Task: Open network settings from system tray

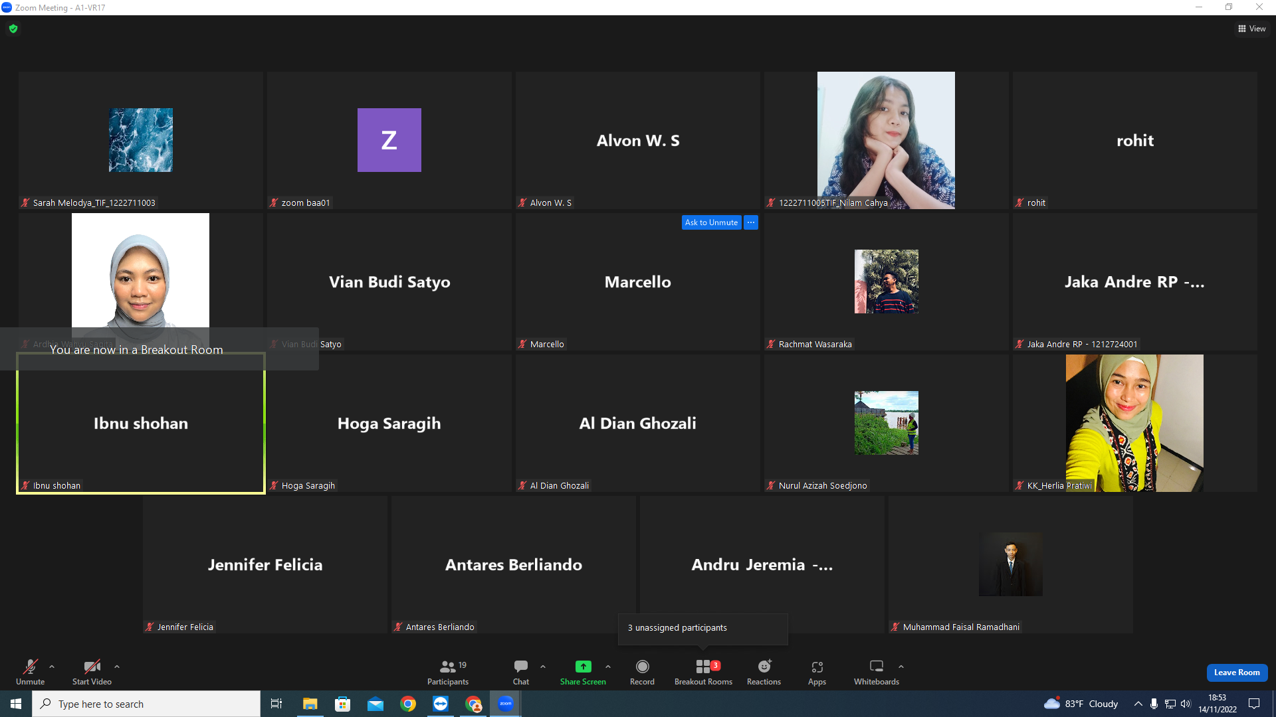Action: pyautogui.click(x=1170, y=704)
